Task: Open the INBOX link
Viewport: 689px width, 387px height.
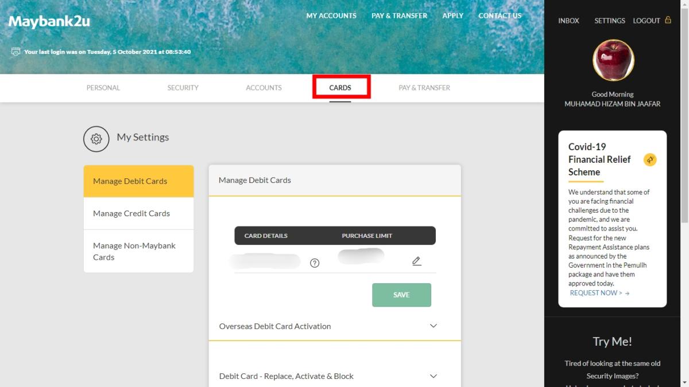Action: 568,21
